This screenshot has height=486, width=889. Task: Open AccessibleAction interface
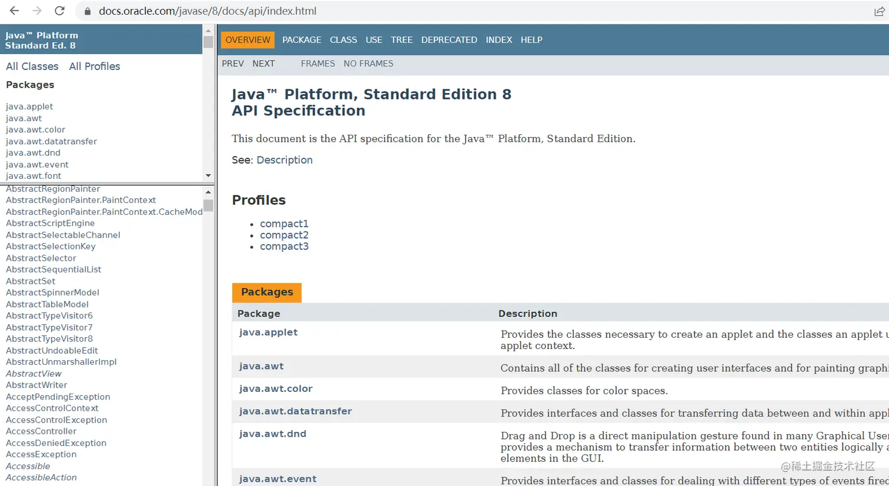[x=41, y=478]
